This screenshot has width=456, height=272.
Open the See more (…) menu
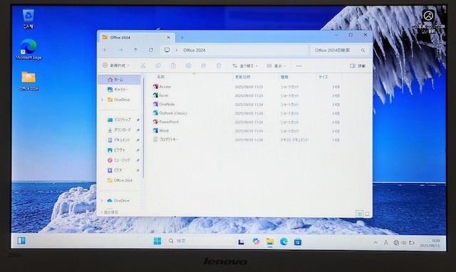299,66
